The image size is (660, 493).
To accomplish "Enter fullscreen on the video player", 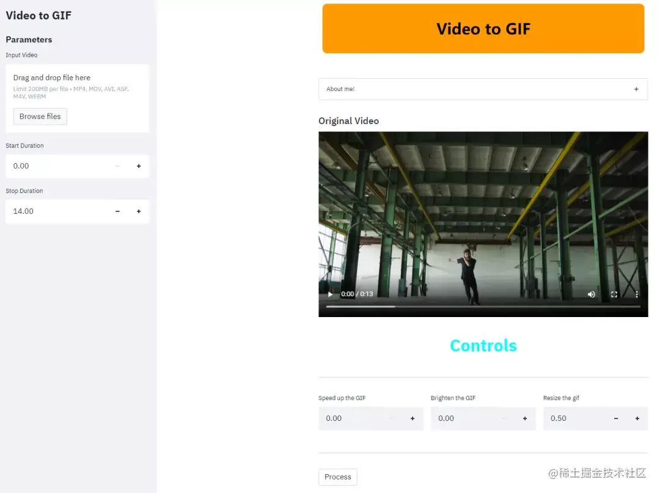I will pos(614,294).
